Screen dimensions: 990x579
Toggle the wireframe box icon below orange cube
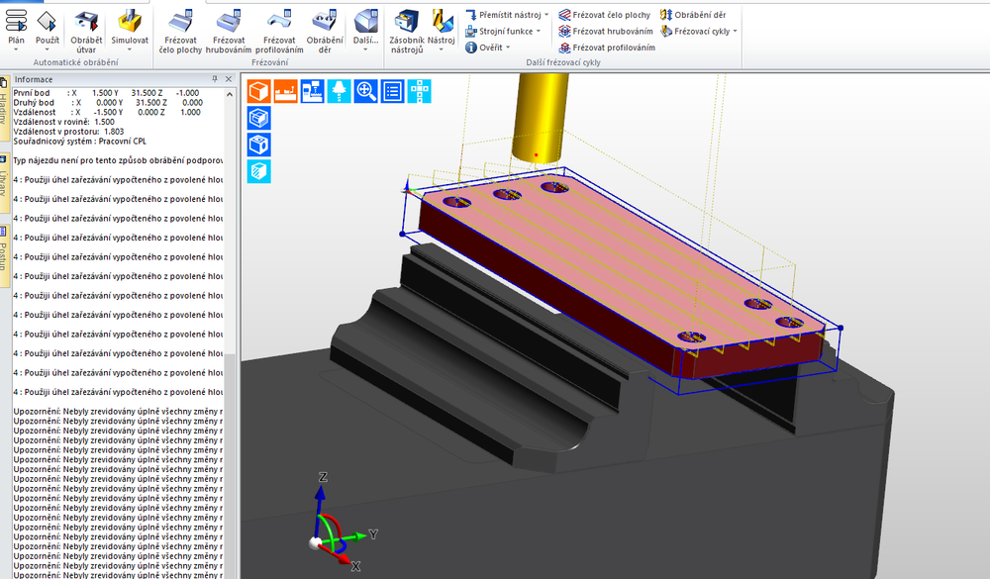(x=258, y=118)
